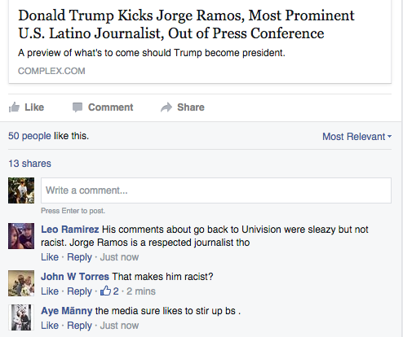Image resolution: width=403 pixels, height=337 pixels.
Task: Open the COMPLEX.COM source link
Action: [x=51, y=71]
